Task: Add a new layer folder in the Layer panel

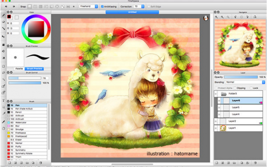Action: (234, 163)
